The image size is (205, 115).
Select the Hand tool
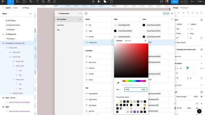[x=49, y=2]
